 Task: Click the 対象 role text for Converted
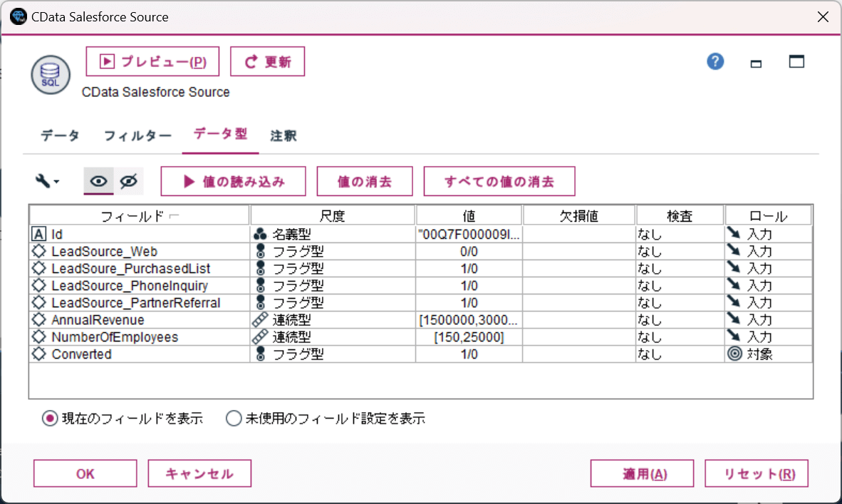(759, 354)
